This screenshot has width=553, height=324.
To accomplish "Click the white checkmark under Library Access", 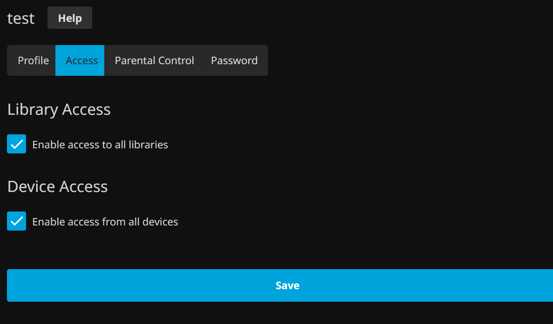I will (17, 145).
